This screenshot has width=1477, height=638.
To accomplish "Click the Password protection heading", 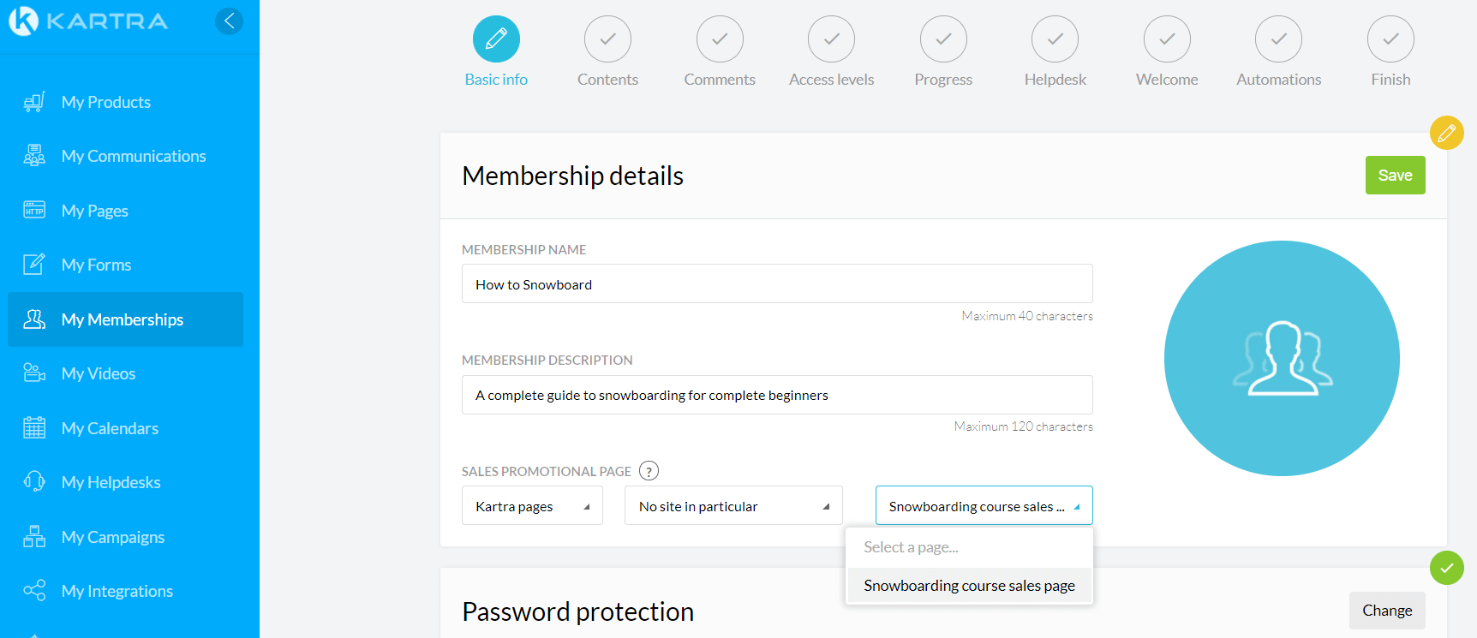I will pos(578,611).
